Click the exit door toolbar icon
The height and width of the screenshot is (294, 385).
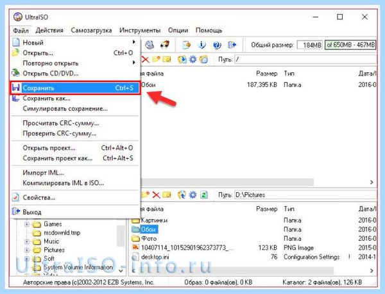point(232,45)
